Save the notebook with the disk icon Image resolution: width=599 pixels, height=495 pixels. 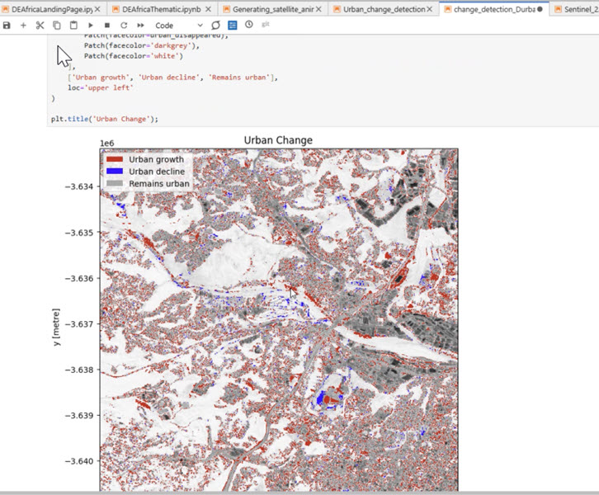click(x=7, y=26)
